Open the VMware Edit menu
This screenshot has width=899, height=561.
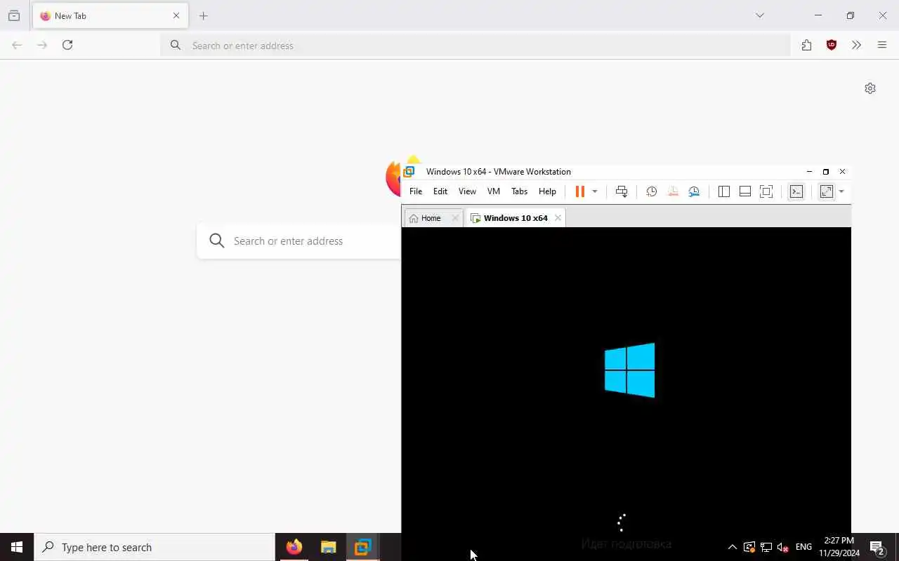440,191
